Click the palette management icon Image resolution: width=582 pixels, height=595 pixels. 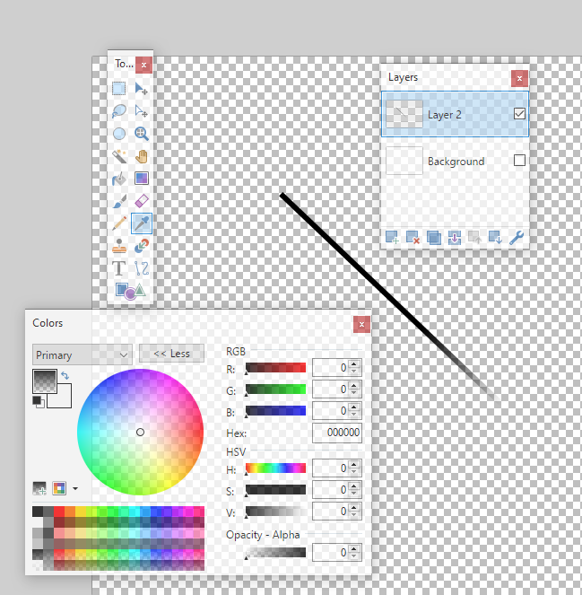tap(59, 488)
